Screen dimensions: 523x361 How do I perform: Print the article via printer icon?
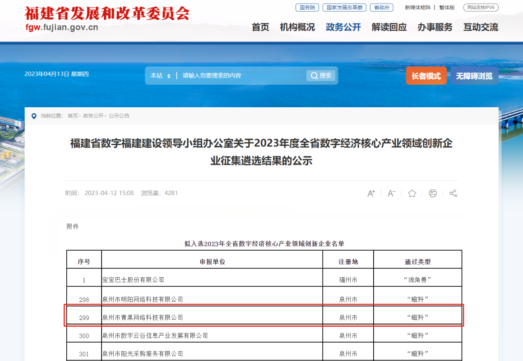pyautogui.click(x=433, y=193)
